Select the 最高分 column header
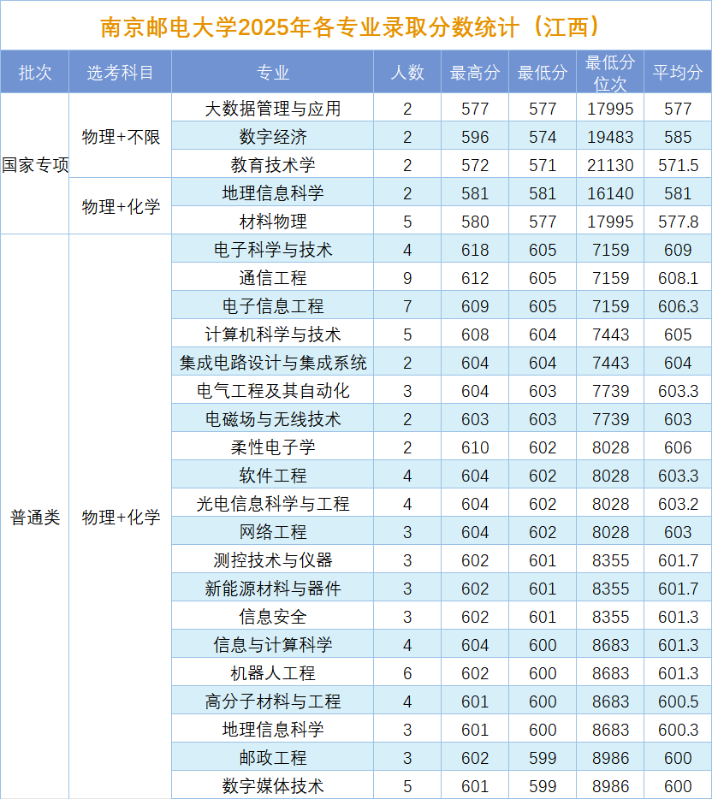This screenshot has height=799, width=712. tap(475, 73)
